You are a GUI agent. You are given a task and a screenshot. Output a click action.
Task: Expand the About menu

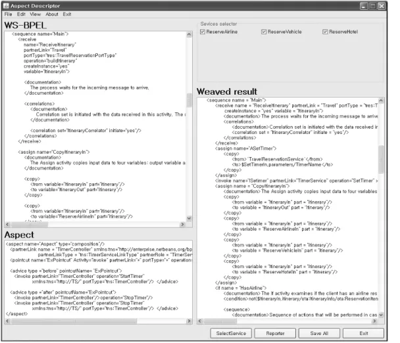(x=52, y=14)
